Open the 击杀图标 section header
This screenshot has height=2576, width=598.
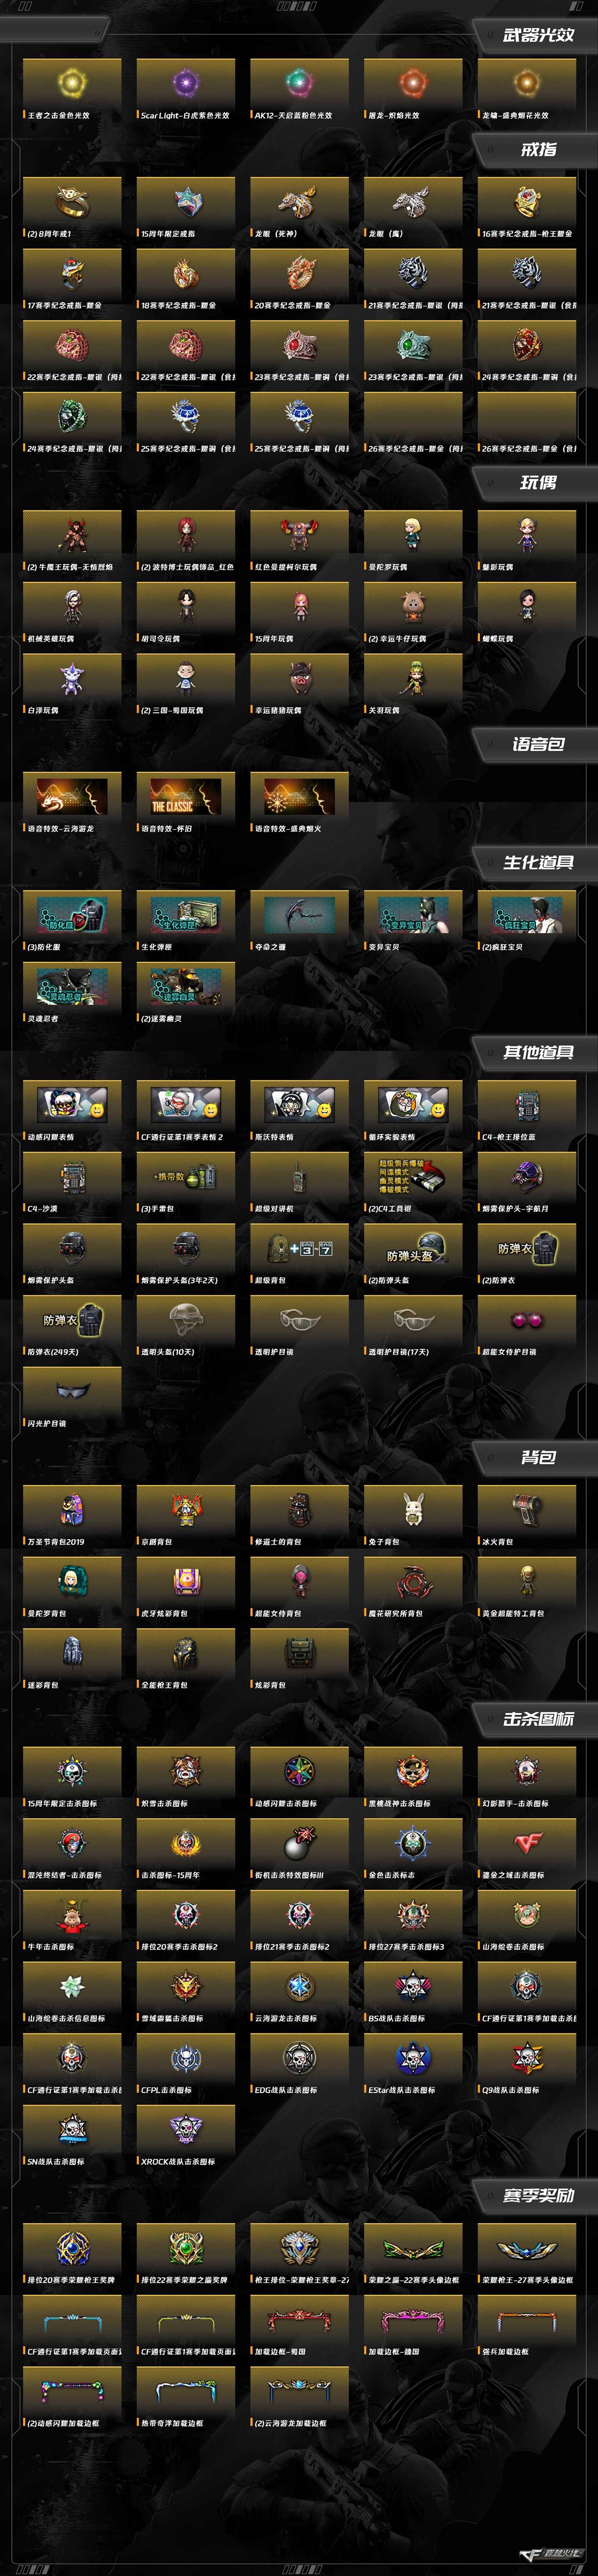click(538, 1719)
